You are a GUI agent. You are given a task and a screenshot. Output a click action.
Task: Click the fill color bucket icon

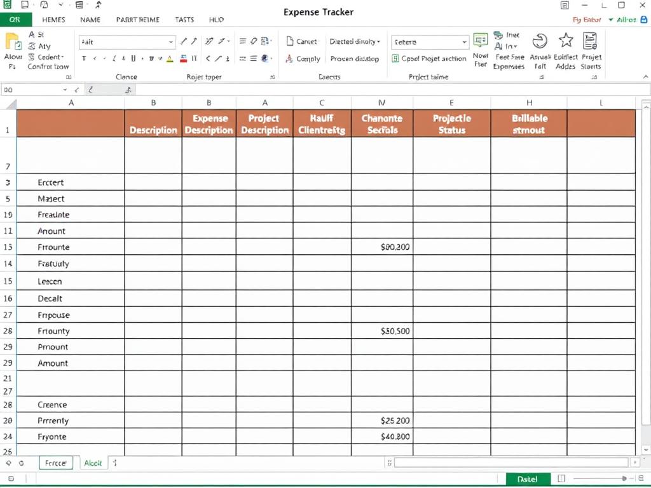[x=184, y=59]
